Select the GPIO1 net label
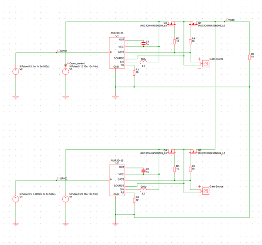This screenshot has height=245, width=262. [x=64, y=51]
